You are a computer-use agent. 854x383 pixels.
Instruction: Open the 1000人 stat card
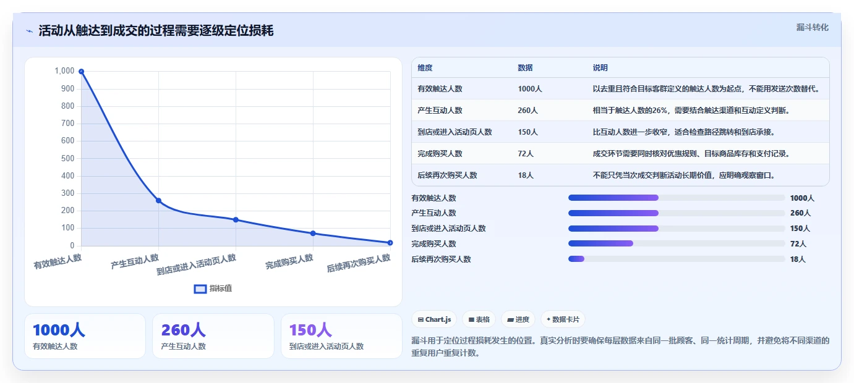click(85, 336)
